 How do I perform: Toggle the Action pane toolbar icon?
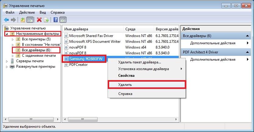tap(63, 20)
